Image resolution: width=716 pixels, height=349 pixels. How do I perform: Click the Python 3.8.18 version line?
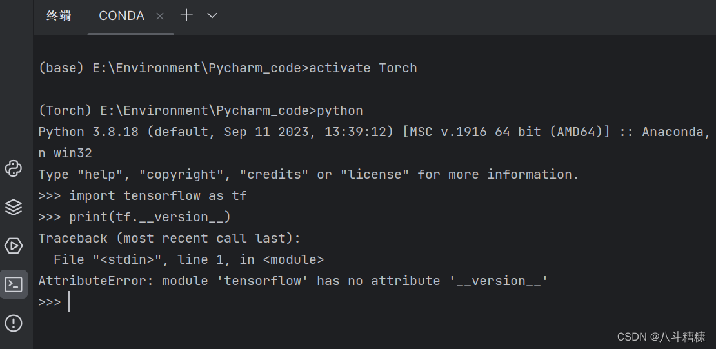coord(374,132)
